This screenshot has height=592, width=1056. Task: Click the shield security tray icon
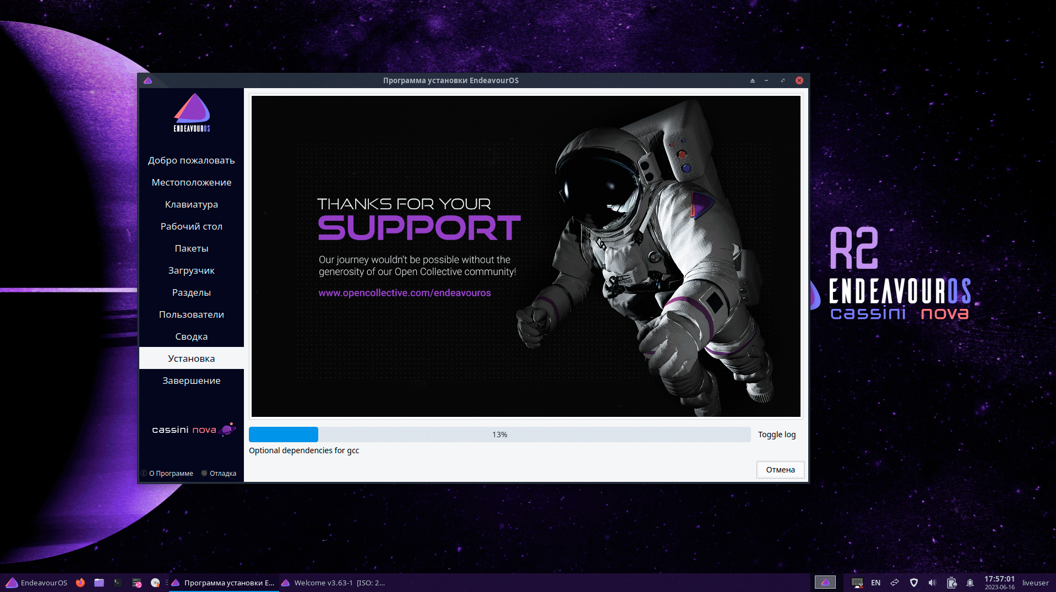click(x=914, y=583)
